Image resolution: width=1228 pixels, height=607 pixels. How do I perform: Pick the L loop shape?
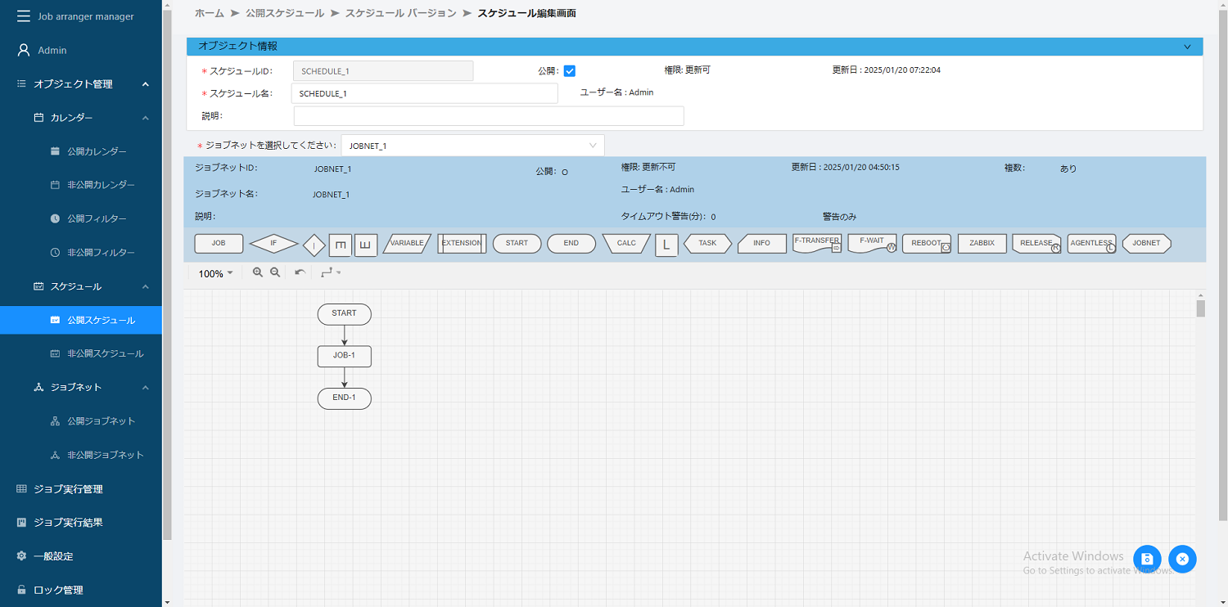[x=666, y=245]
